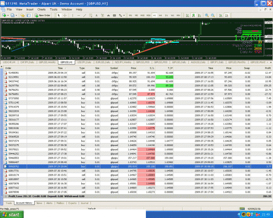Open the Journal tab in Terminal
The height and width of the screenshot is (218, 273).
(x=84, y=203)
